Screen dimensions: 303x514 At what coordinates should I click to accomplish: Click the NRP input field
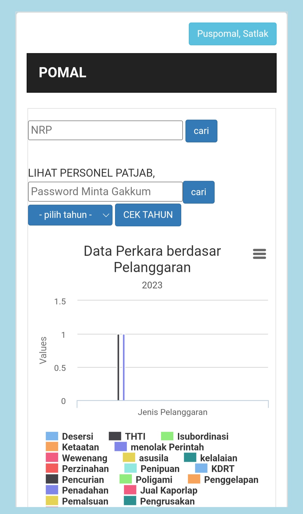pos(105,130)
